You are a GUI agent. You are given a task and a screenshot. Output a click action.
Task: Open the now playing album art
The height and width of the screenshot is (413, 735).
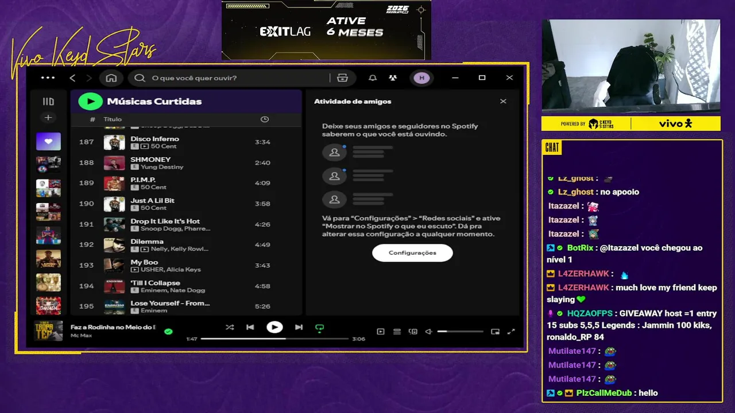48,331
